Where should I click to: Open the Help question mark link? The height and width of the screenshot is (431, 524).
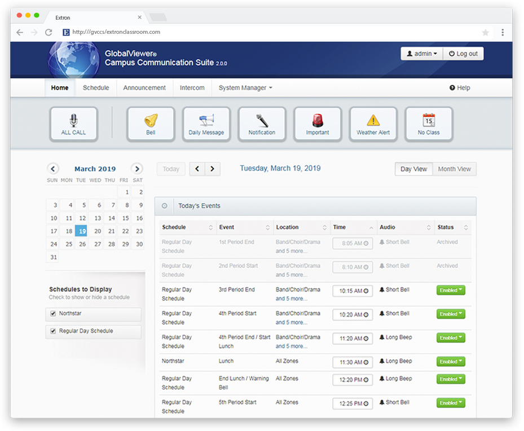click(460, 88)
